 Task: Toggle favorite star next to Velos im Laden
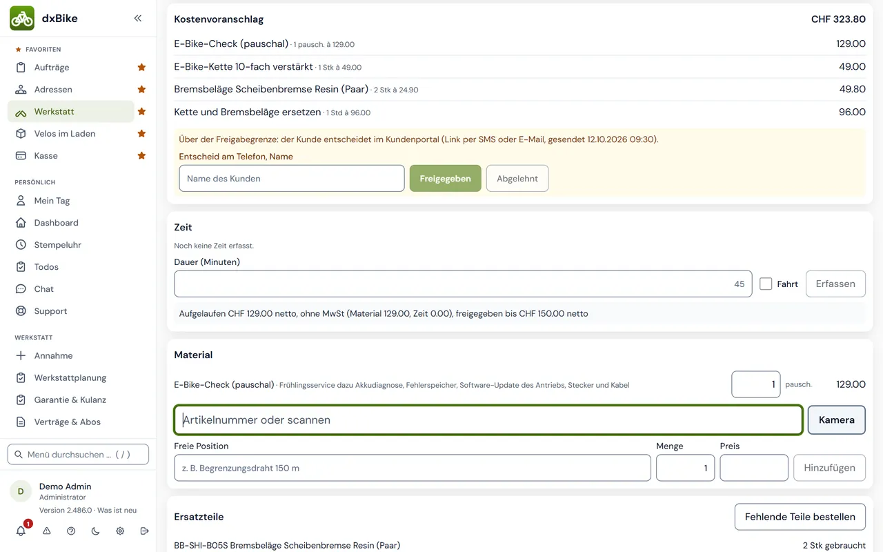click(141, 134)
